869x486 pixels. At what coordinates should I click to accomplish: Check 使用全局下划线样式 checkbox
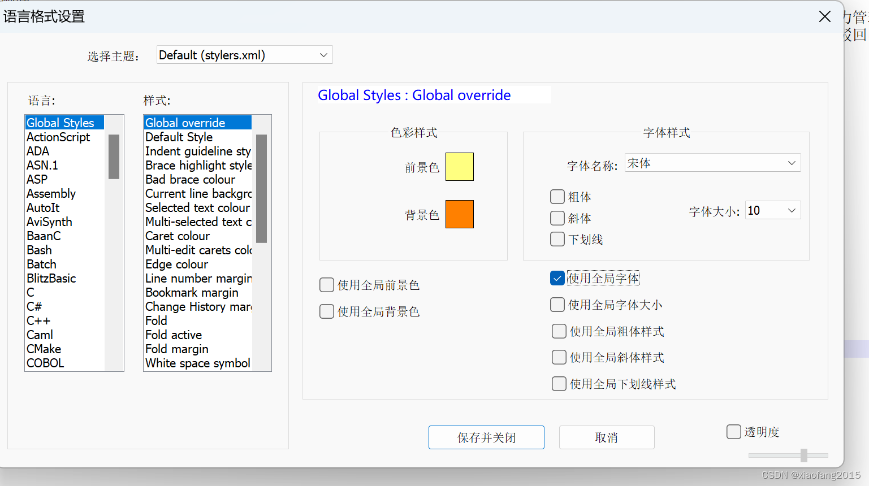tap(559, 384)
